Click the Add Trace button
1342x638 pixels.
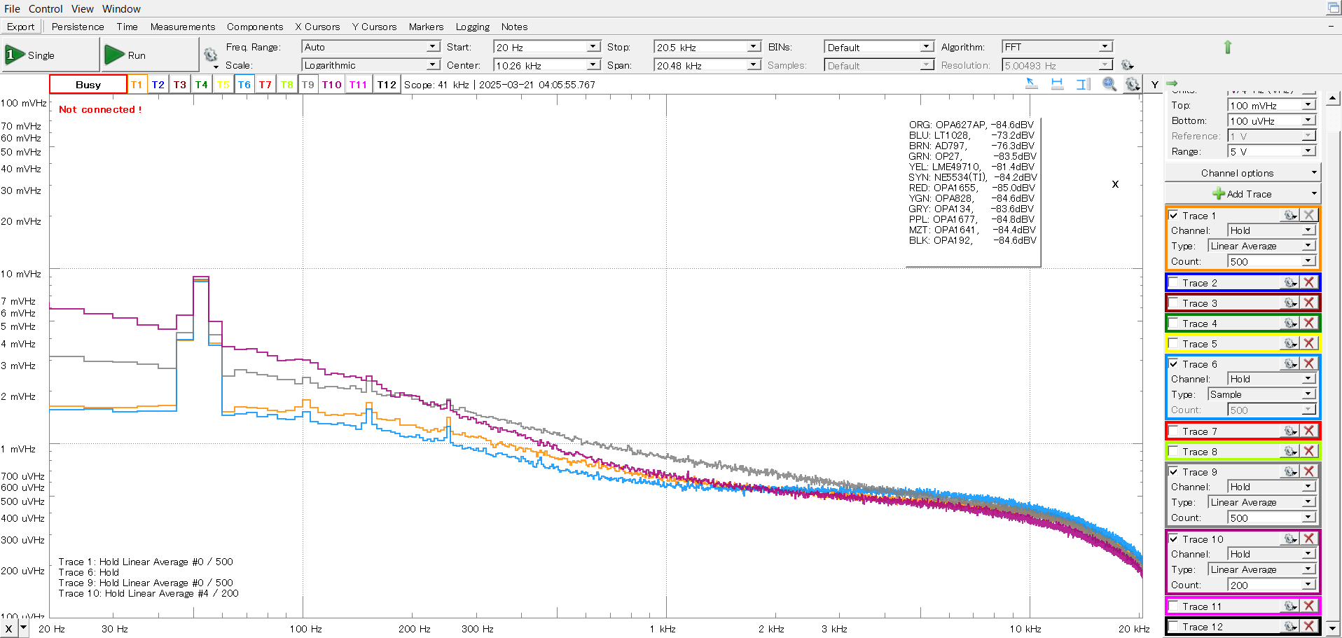click(x=1242, y=194)
